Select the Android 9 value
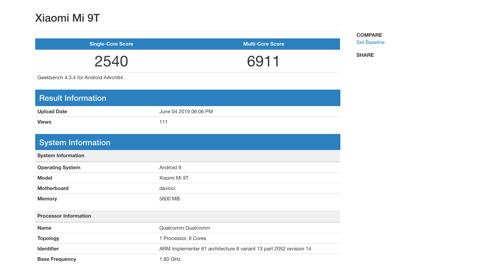480x270 pixels. click(x=170, y=168)
